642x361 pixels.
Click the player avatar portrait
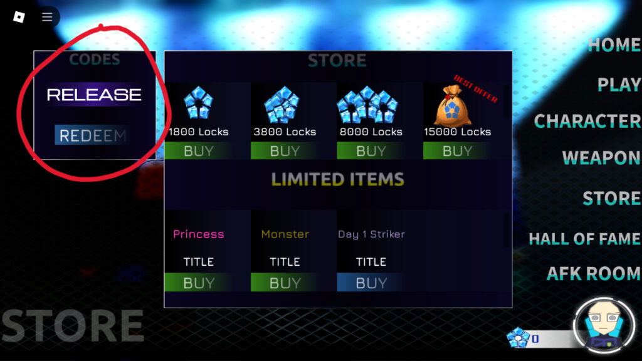(x=604, y=325)
